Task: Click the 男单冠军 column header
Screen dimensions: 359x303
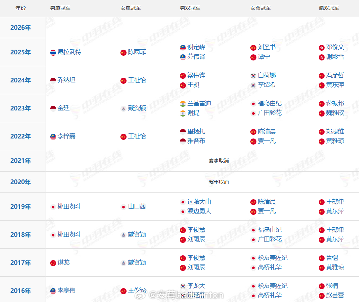Action: (60, 8)
